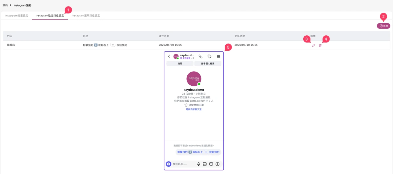Open the hamburger menu in phone preview
This screenshot has width=393, height=174.
218,57
